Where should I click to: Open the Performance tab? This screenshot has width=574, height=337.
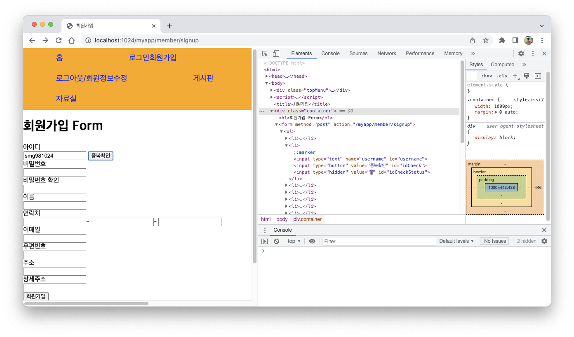tap(420, 53)
